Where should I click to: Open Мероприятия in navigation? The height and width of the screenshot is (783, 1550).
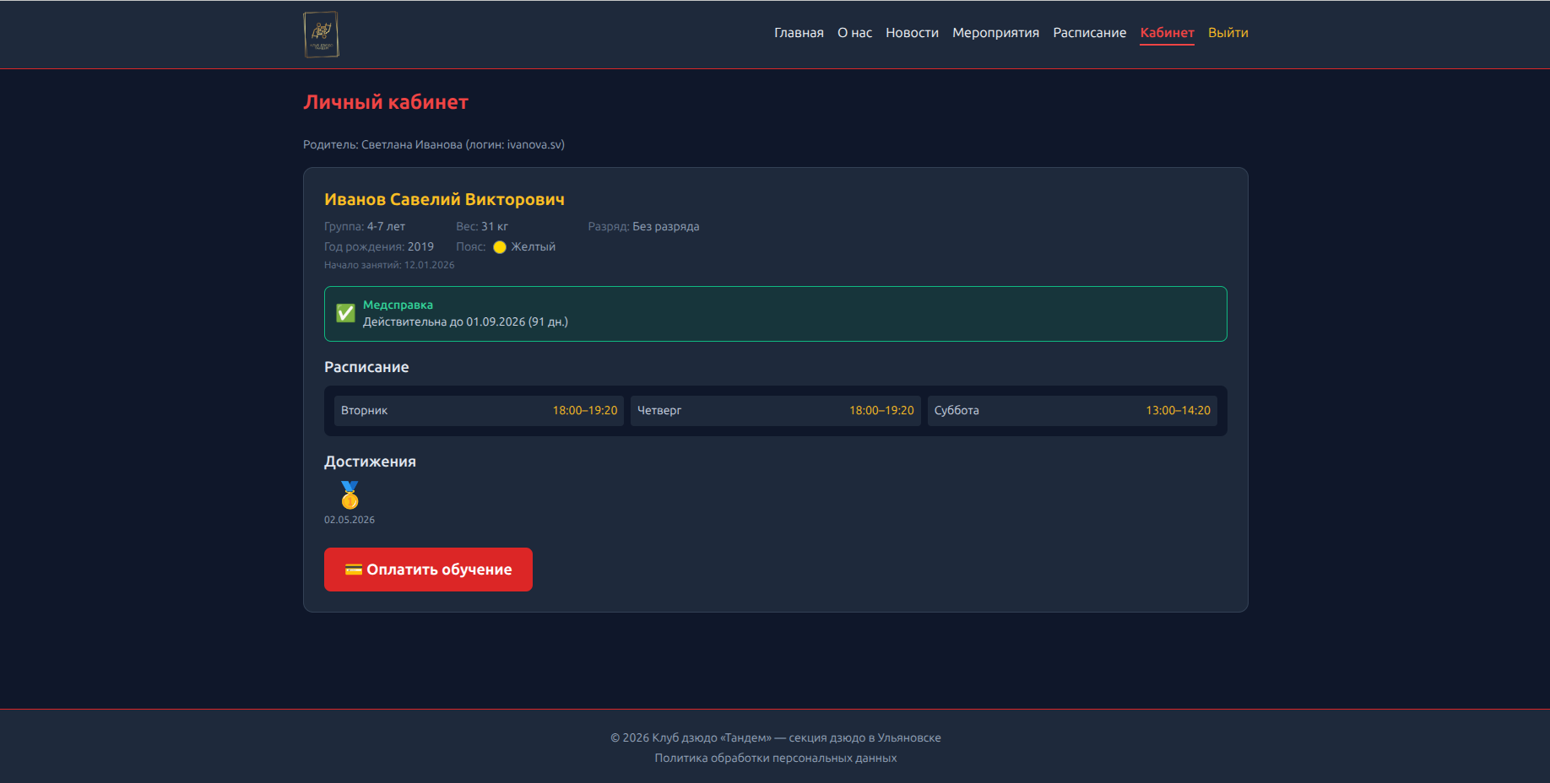995,33
